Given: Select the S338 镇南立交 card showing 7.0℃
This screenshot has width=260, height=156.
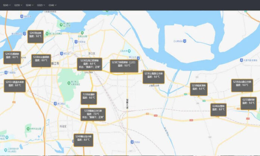Looking at the screenshot, I should point(93,114).
